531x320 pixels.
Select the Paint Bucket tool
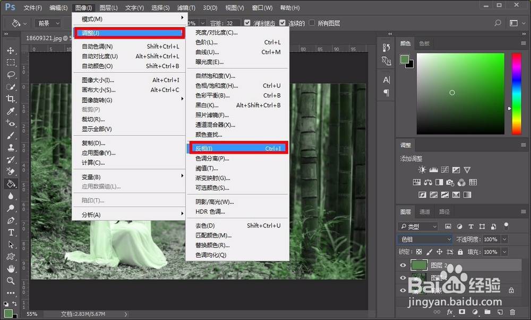[x=11, y=184]
